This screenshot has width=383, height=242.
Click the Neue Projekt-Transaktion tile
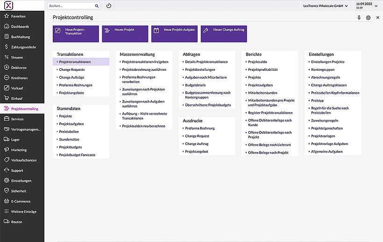click(x=76, y=34)
